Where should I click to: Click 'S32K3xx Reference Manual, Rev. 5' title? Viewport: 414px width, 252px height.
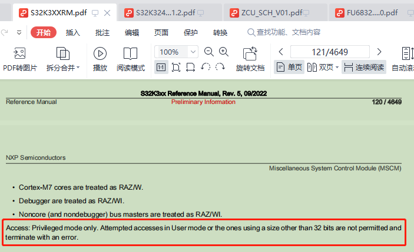(204, 93)
